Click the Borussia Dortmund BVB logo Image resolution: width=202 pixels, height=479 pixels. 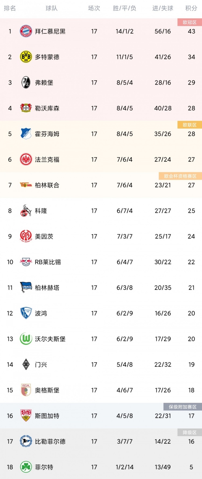point(26,57)
